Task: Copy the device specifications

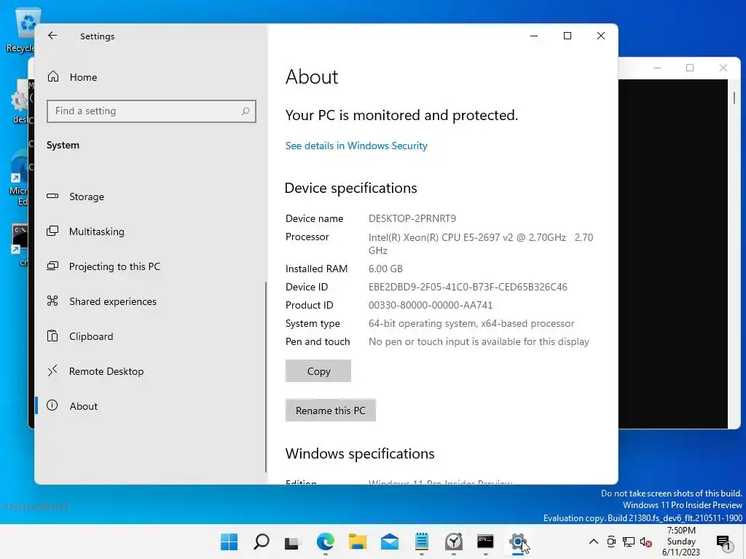Action: tap(318, 370)
